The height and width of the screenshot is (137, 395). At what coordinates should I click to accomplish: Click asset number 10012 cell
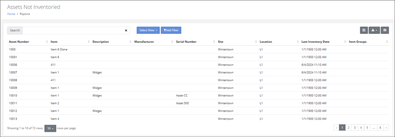tap(13, 111)
